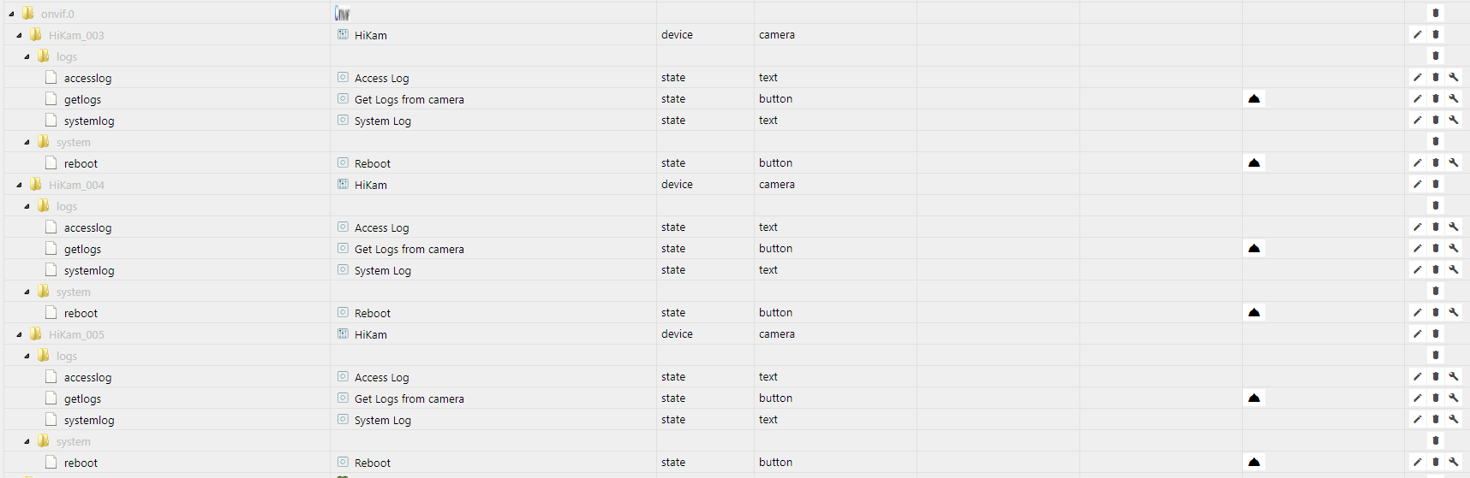
Task: Edit HiKam_005 getlogs with pencil icon
Action: click(1418, 398)
